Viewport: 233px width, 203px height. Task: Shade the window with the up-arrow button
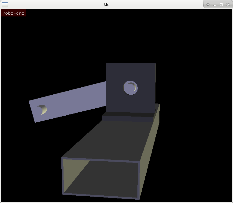tap(208, 5)
